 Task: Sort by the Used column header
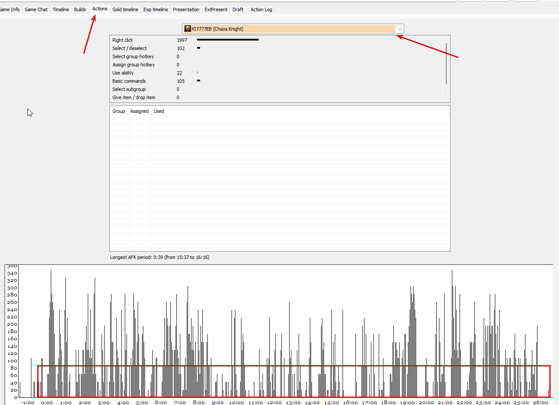coord(159,111)
